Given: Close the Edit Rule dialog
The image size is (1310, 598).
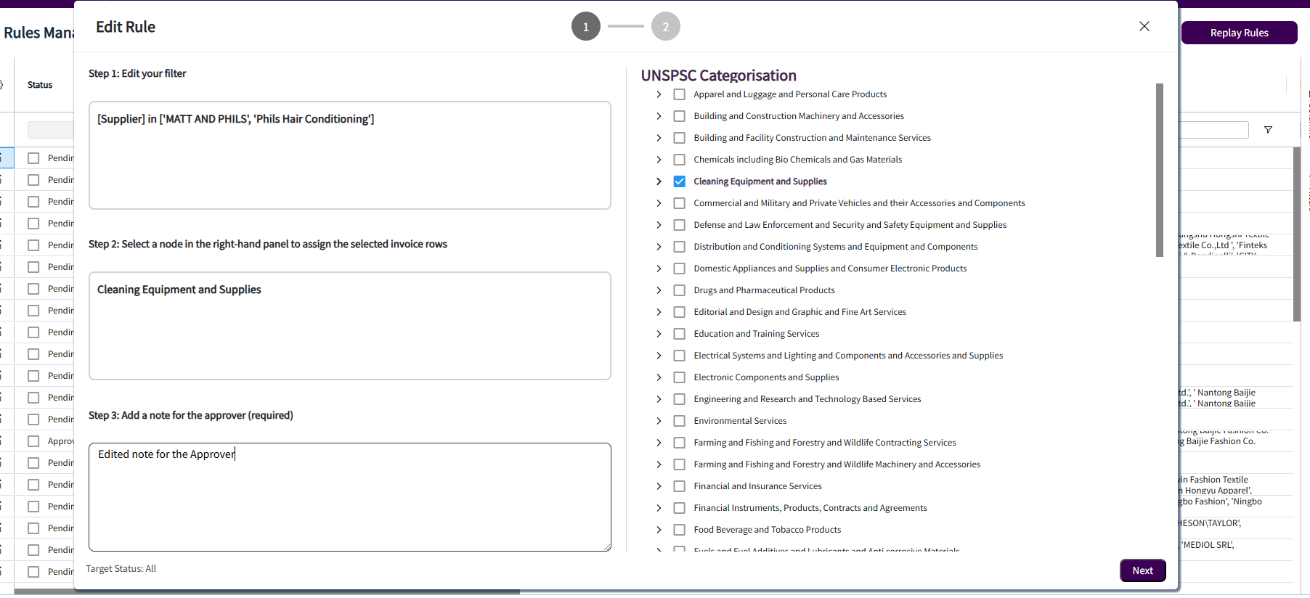Looking at the screenshot, I should point(1144,26).
